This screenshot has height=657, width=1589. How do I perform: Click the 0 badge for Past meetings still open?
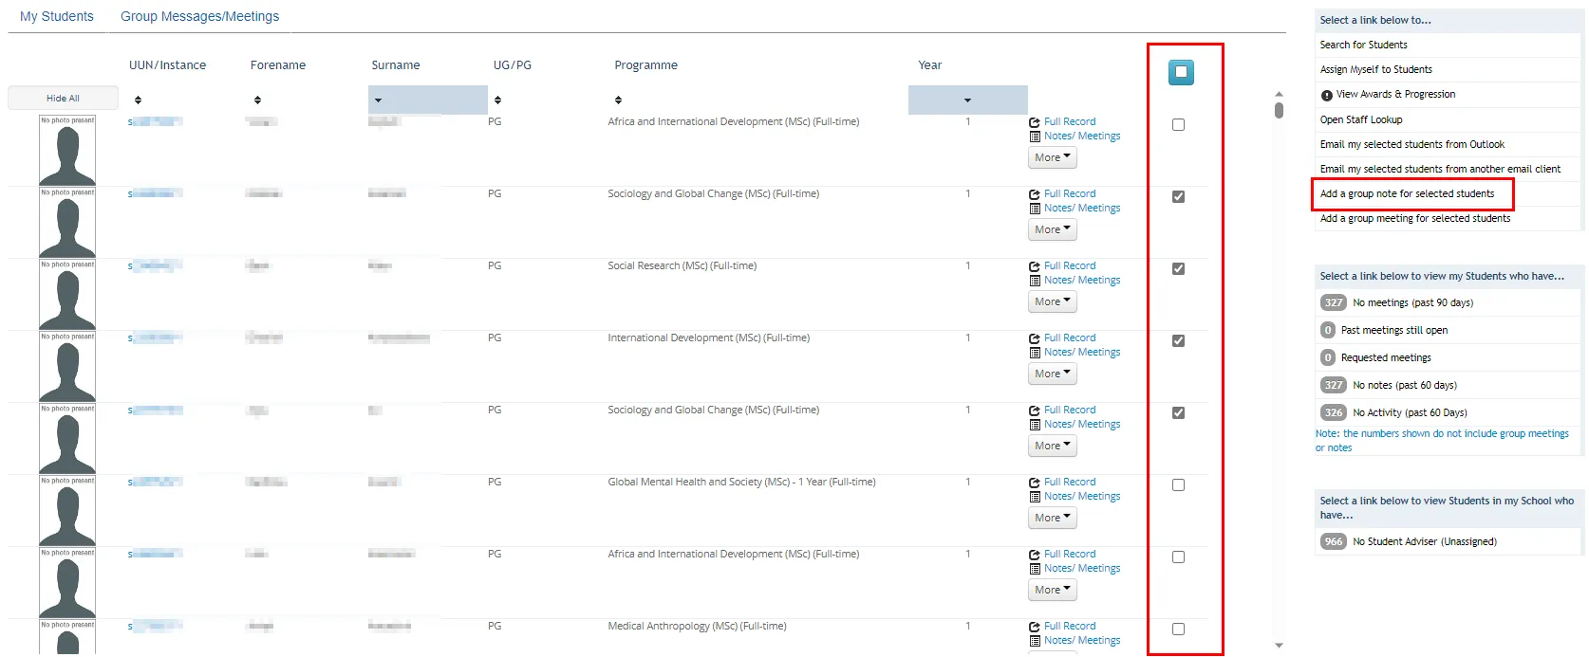(x=1328, y=330)
